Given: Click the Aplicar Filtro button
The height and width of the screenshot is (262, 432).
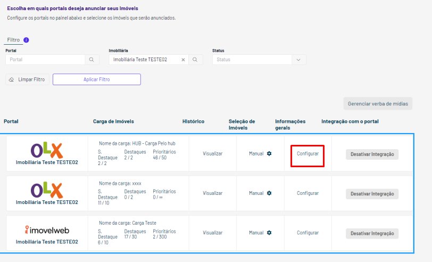Looking at the screenshot, I should (x=97, y=79).
